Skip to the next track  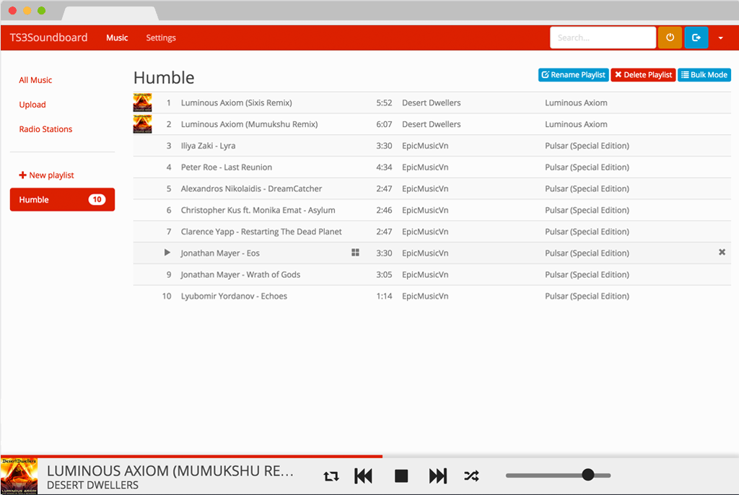[x=438, y=476]
